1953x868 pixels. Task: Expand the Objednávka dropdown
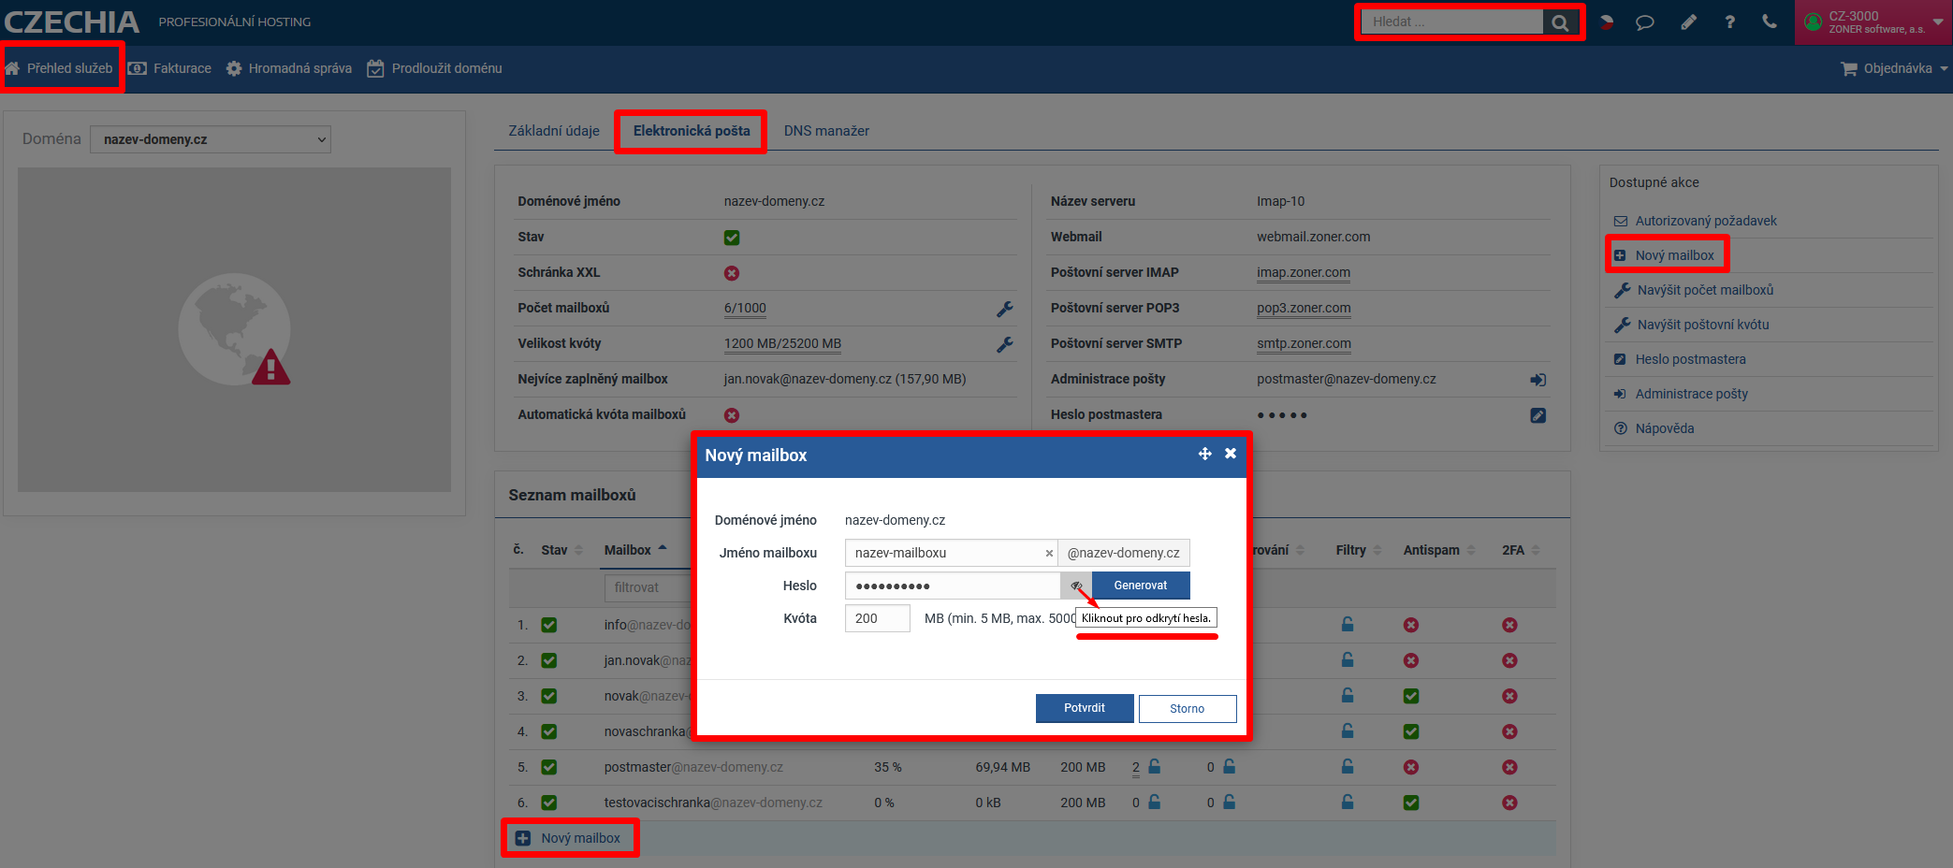[x=1894, y=68]
